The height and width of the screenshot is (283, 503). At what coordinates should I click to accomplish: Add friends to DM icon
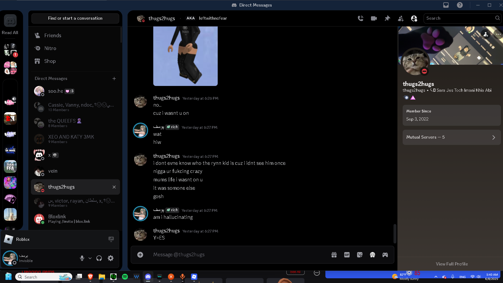(401, 18)
